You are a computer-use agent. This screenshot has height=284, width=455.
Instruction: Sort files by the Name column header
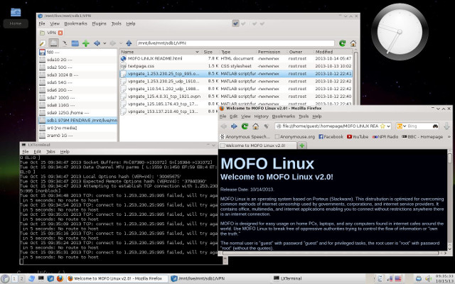tap(160, 52)
